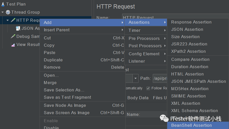
Task: Expand the Config Element submenu arrow
Action: (x=165, y=54)
